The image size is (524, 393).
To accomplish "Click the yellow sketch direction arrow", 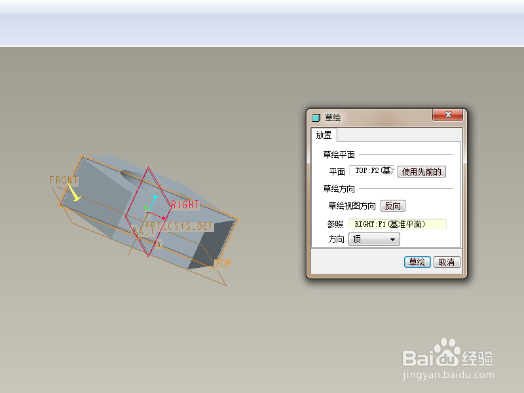I will pyautogui.click(x=73, y=193).
